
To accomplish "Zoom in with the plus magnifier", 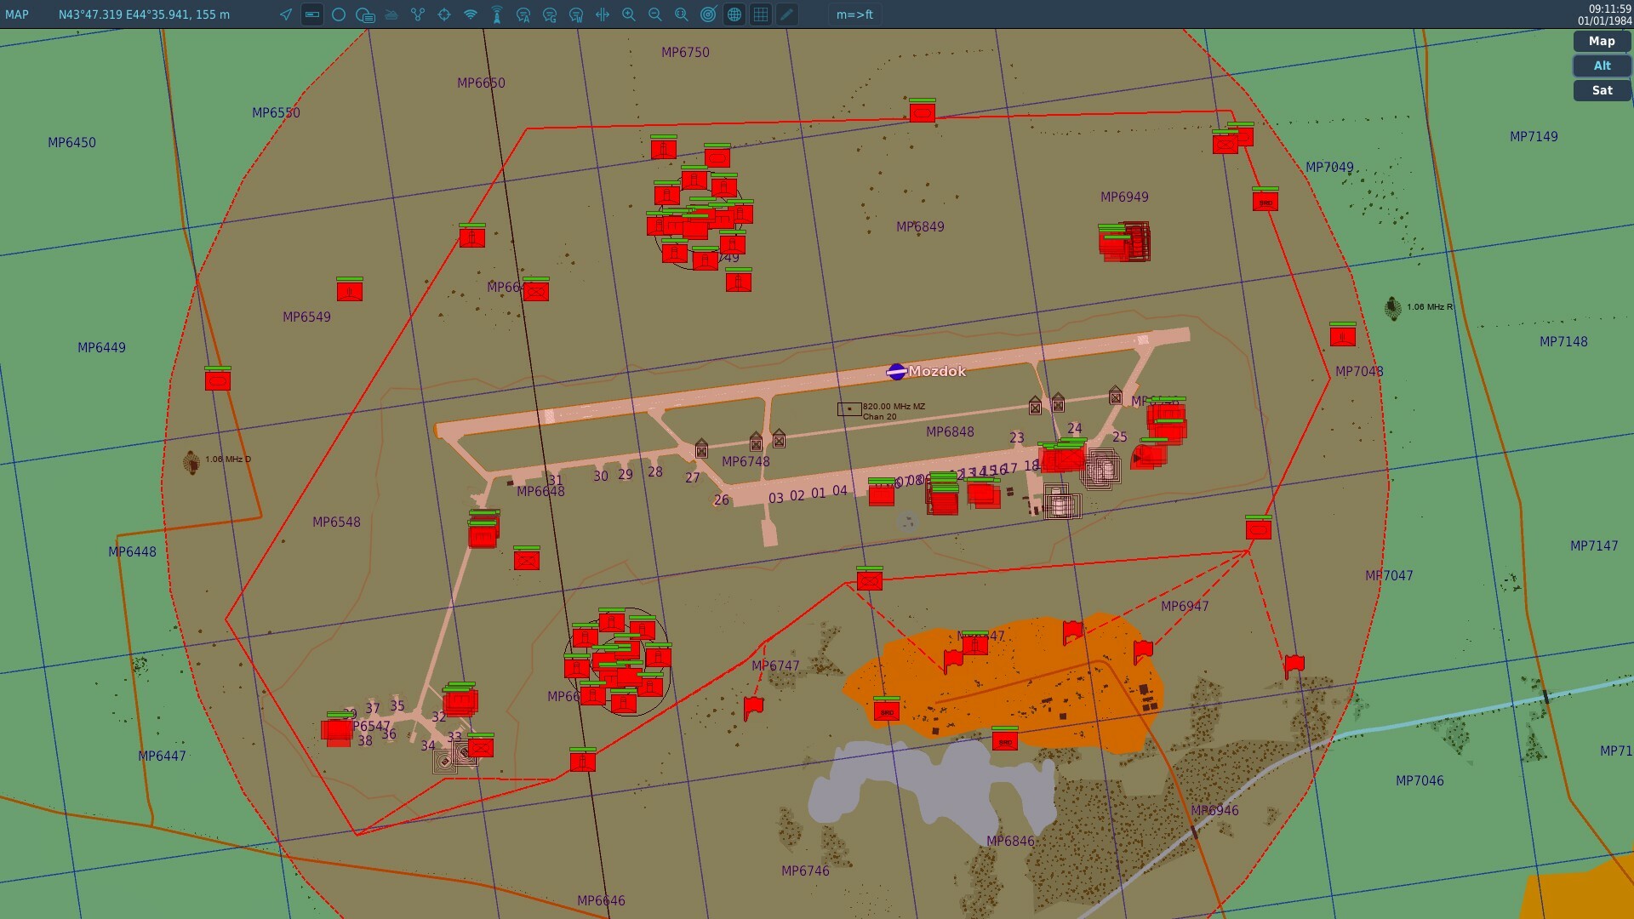I will pos(629,14).
